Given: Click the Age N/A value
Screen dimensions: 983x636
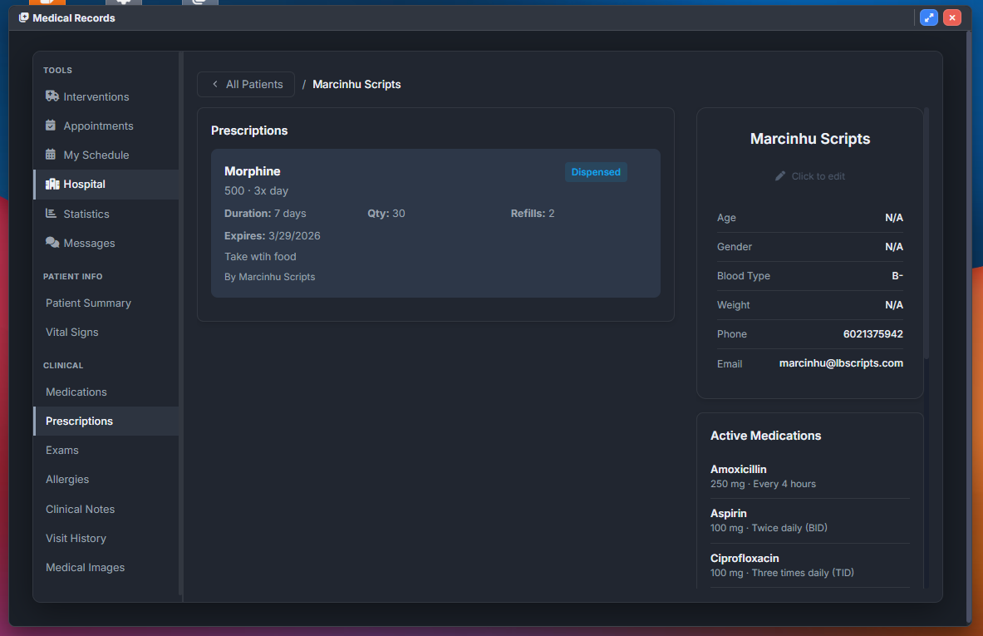Looking at the screenshot, I should pyautogui.click(x=894, y=218).
